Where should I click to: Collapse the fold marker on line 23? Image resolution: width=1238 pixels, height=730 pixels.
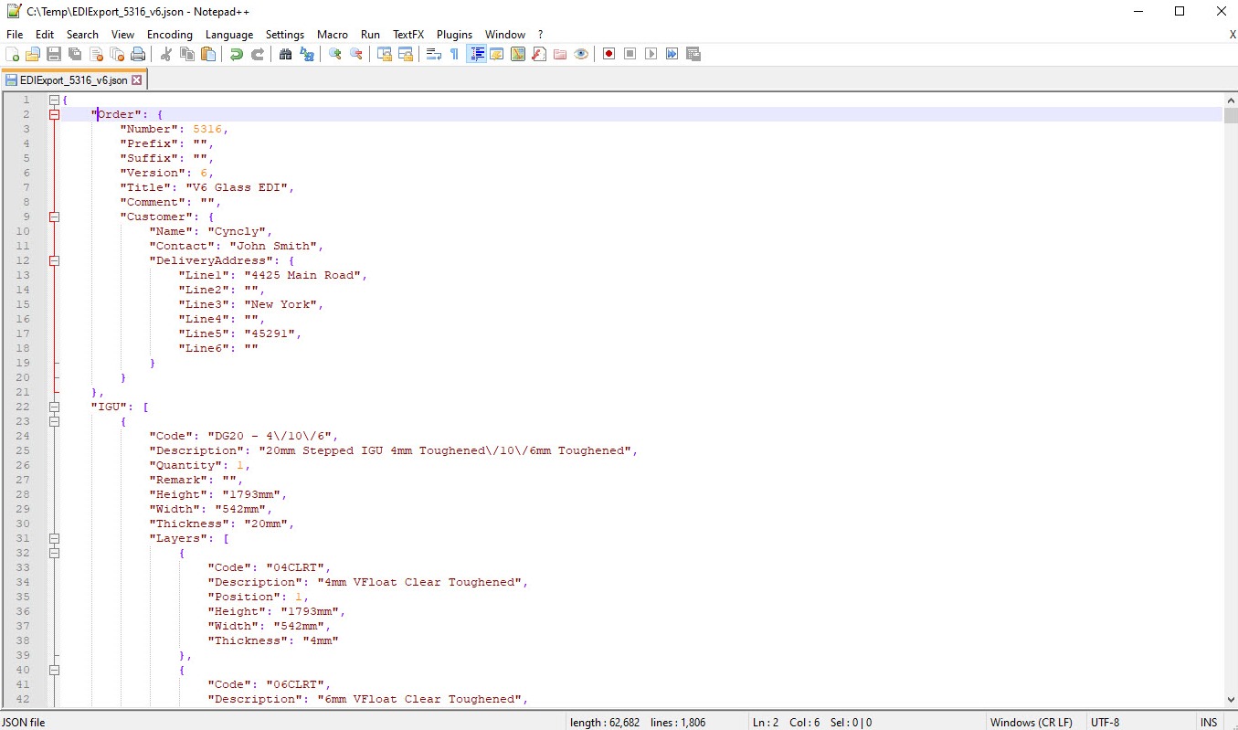click(55, 421)
